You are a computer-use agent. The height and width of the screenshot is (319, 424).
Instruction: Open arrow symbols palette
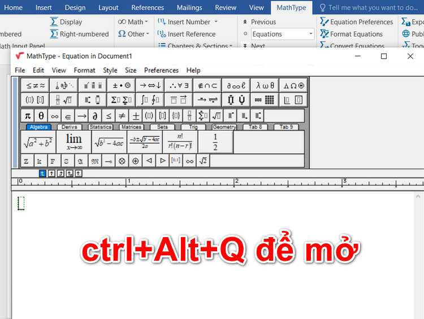tap(150, 86)
